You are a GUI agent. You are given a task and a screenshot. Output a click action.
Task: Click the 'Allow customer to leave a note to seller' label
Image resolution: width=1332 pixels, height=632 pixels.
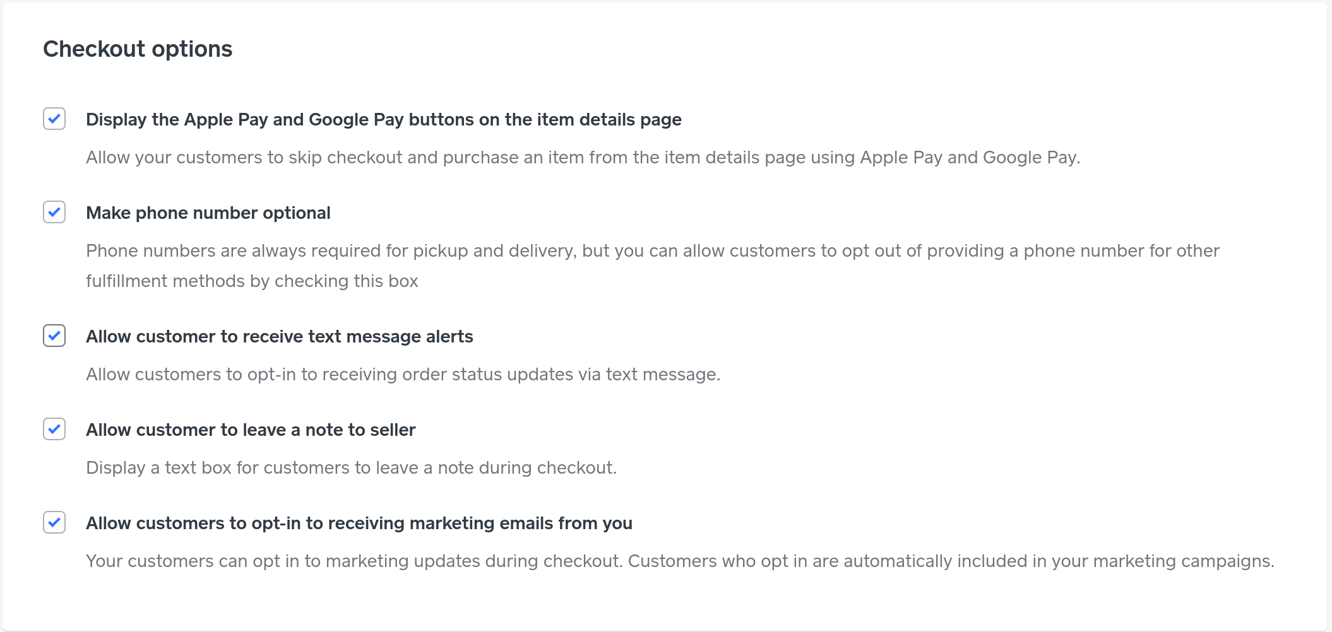pyautogui.click(x=251, y=430)
